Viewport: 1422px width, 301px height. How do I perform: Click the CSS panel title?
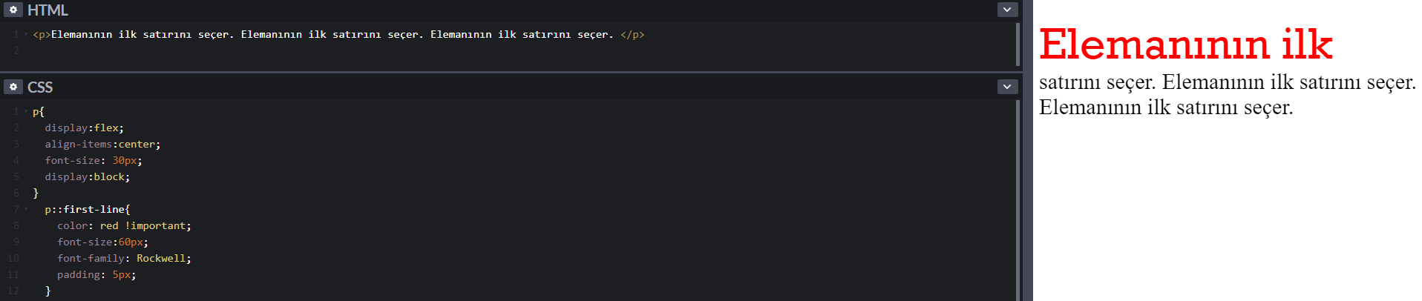point(40,87)
